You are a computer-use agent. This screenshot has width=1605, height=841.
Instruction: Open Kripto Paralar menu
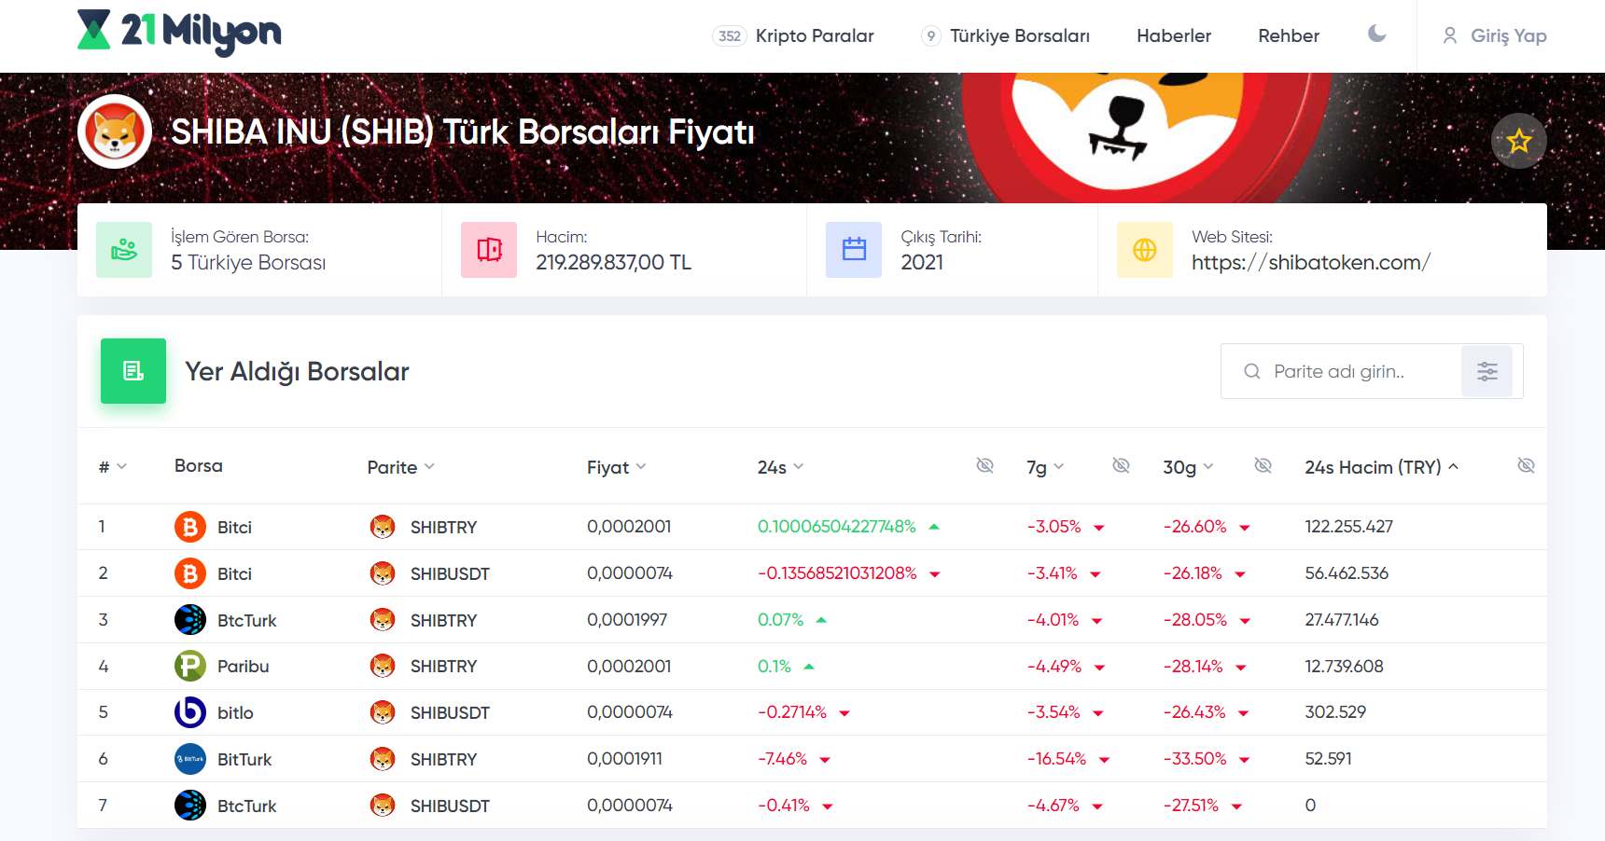click(815, 35)
